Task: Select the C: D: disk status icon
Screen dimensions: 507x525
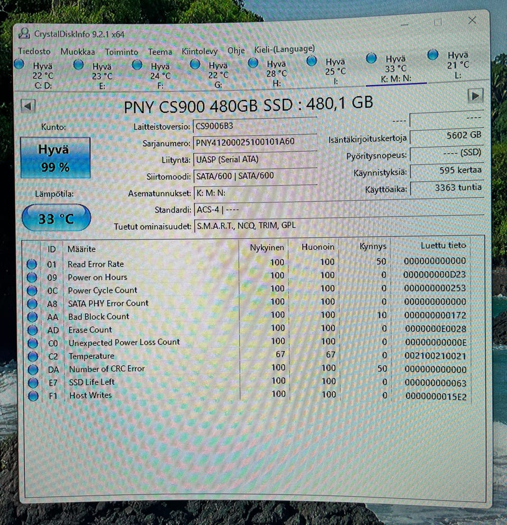Action: (x=20, y=64)
